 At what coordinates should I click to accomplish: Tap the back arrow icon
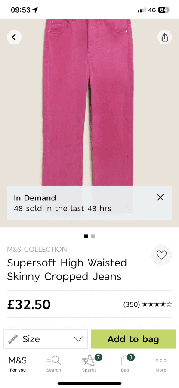[14, 38]
